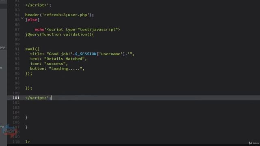This screenshot has height=146, width=260.
Task: Click the $_SESSION variable on line 92
Action: pyautogui.click(x=86, y=54)
